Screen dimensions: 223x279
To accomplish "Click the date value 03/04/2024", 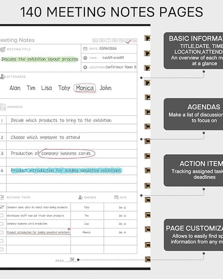I will tap(108, 48).
